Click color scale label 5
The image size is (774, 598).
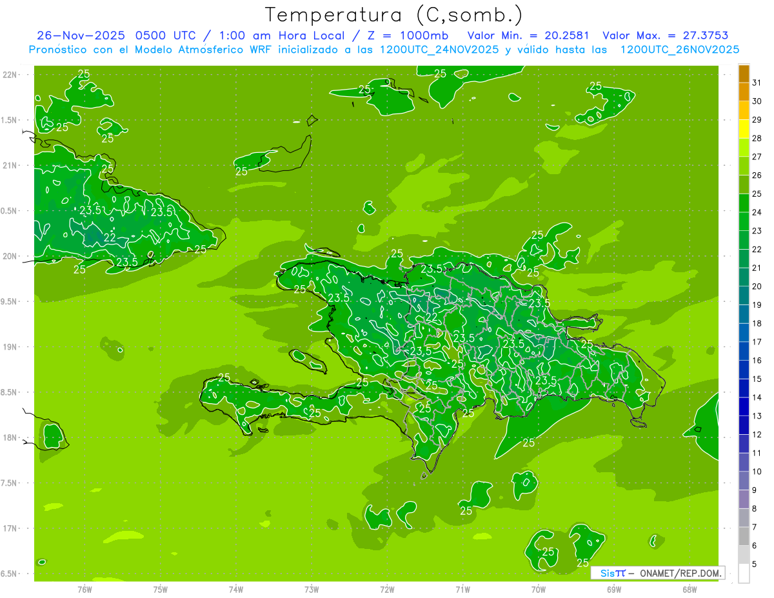tap(755, 564)
